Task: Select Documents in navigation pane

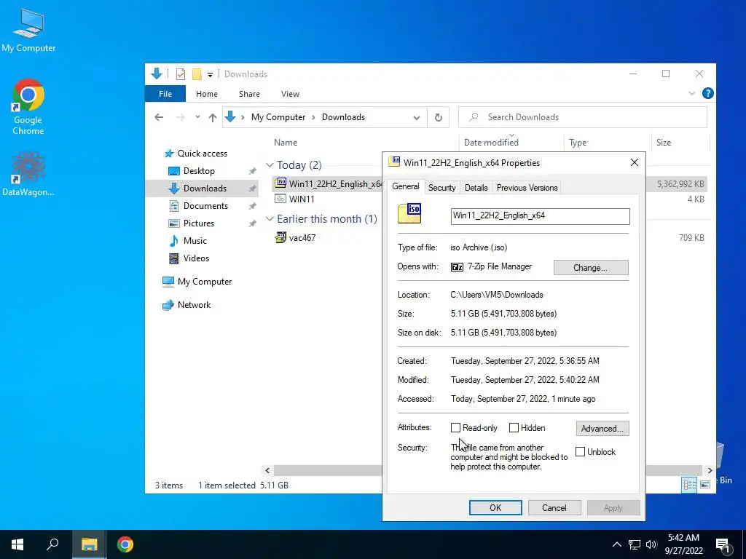Action: [x=205, y=206]
